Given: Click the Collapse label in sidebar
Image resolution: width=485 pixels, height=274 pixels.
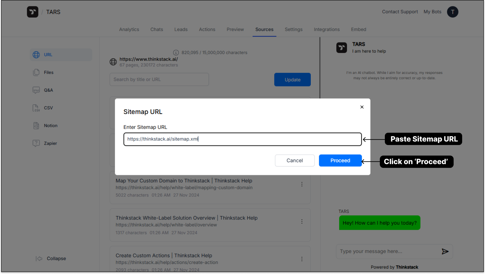Looking at the screenshot, I should pos(56,258).
